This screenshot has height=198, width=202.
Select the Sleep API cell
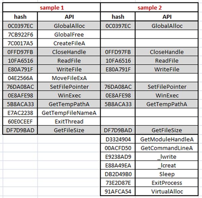click(x=167, y=174)
